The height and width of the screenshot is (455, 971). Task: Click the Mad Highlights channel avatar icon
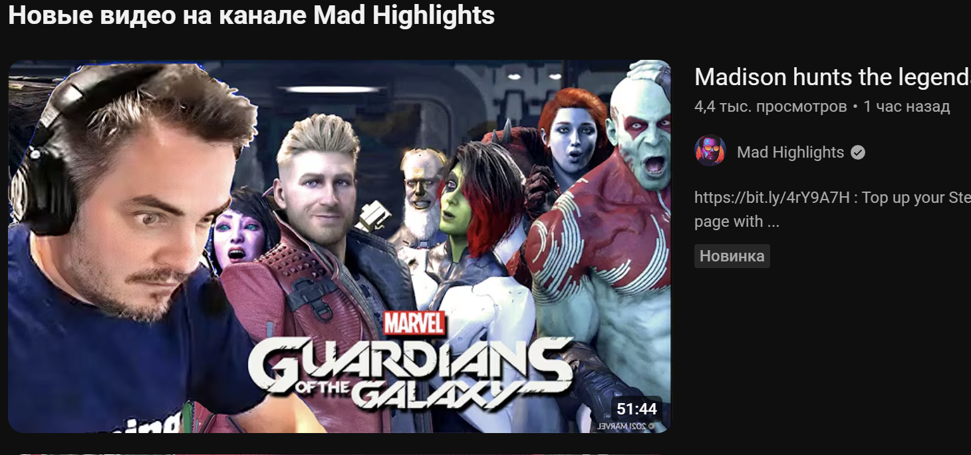coord(710,152)
